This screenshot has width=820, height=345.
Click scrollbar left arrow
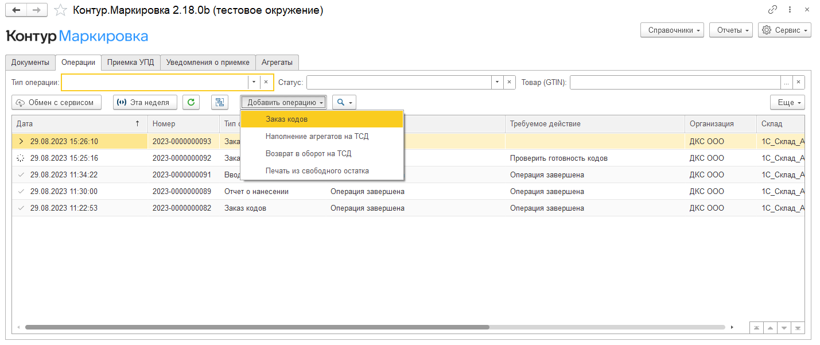coord(18,327)
